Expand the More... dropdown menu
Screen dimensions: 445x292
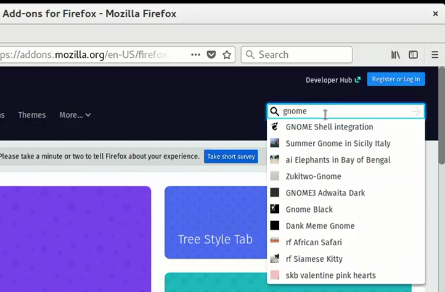tap(75, 115)
